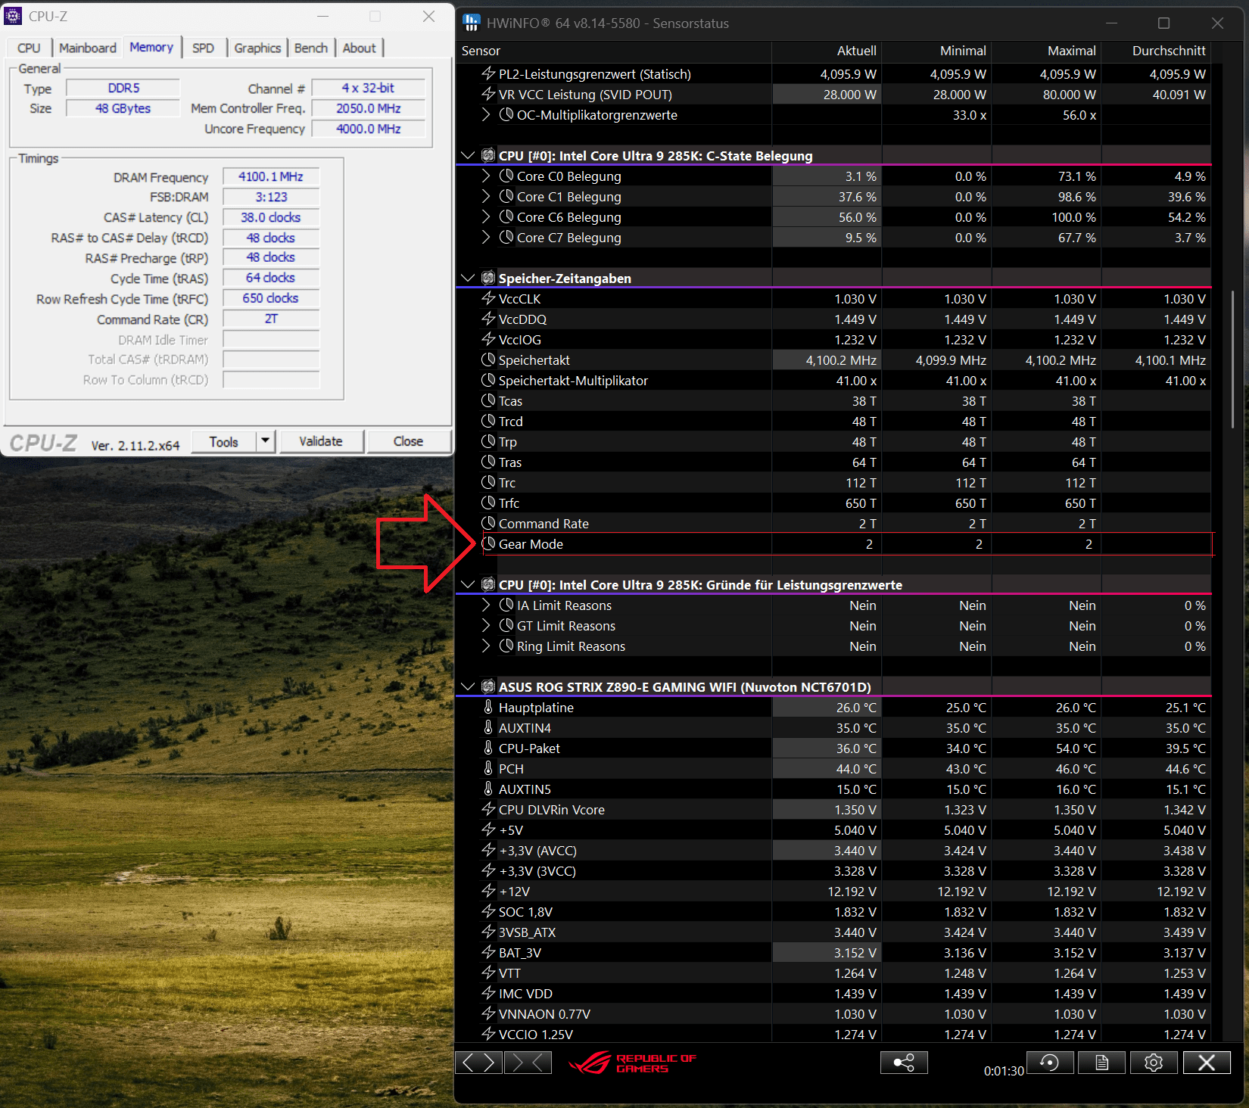
Task: Click the lightning icon next to +12V
Action: (488, 891)
